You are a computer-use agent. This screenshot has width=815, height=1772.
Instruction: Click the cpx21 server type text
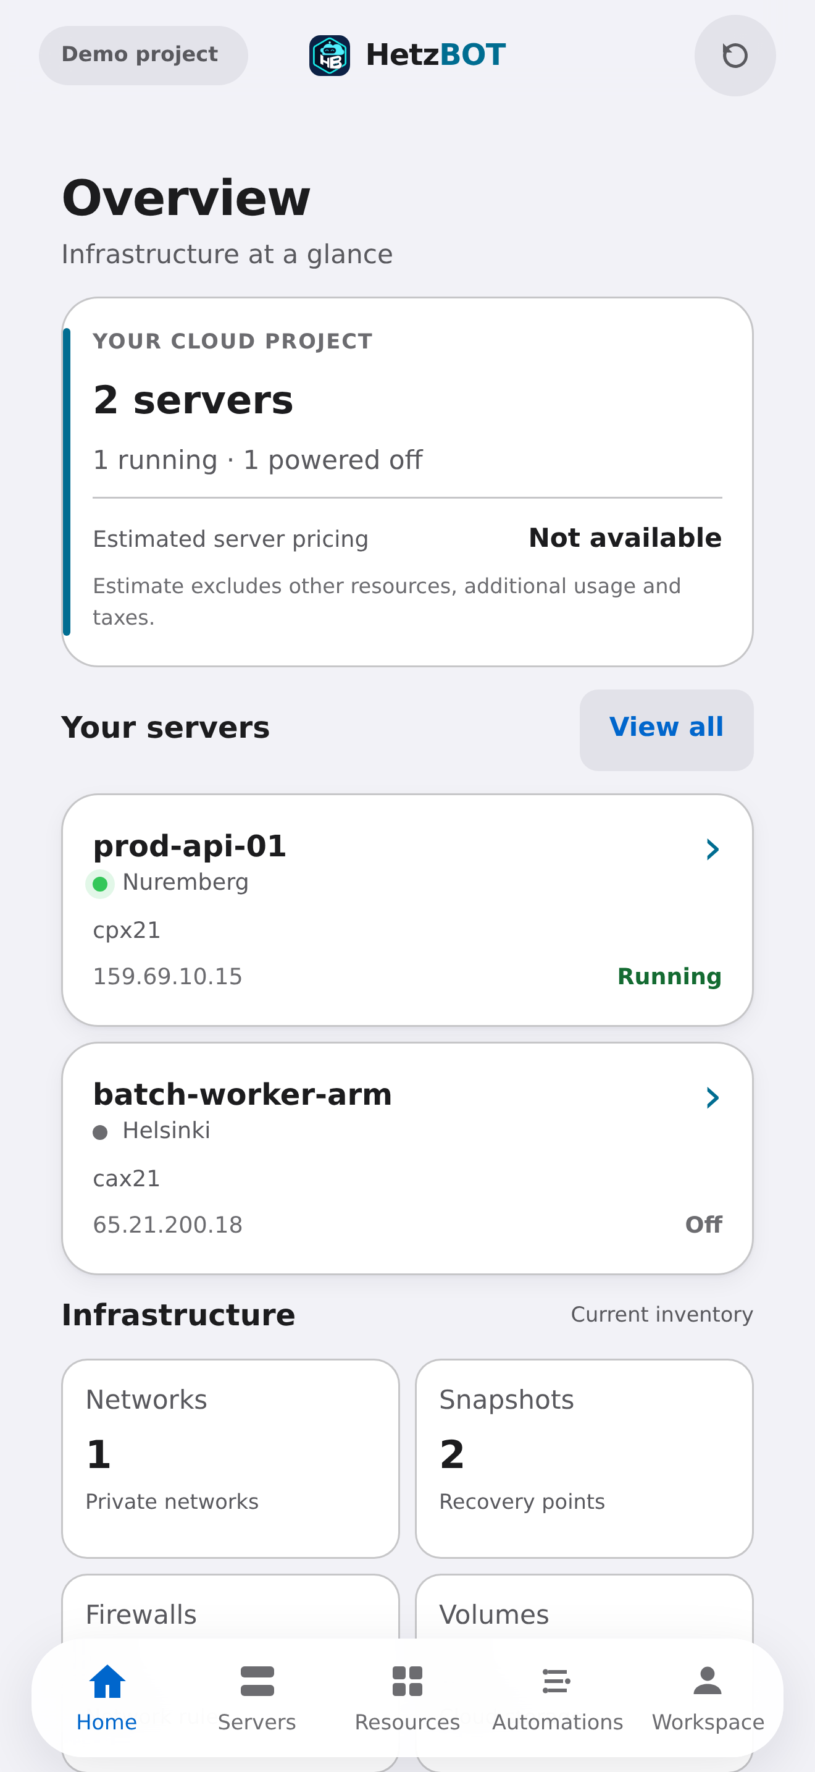(x=127, y=930)
